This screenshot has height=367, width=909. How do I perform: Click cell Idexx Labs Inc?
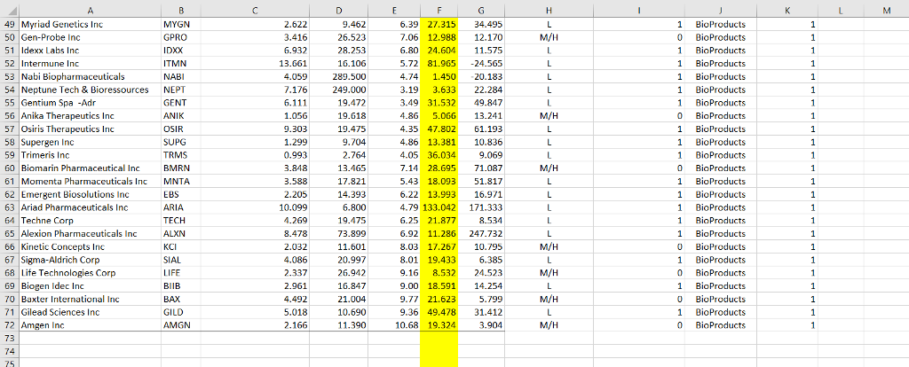click(91, 51)
